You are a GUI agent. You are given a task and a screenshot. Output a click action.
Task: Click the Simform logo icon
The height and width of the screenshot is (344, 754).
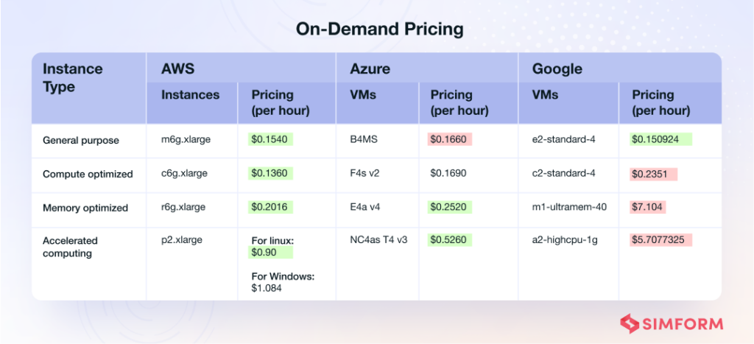[x=629, y=324]
